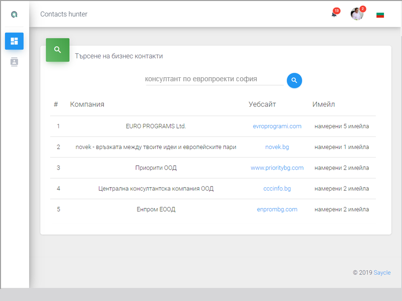402x301 pixels.
Task: Click the Компания column header
Action: tap(87, 104)
